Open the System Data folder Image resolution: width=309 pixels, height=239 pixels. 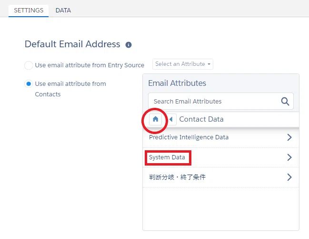pos(221,157)
